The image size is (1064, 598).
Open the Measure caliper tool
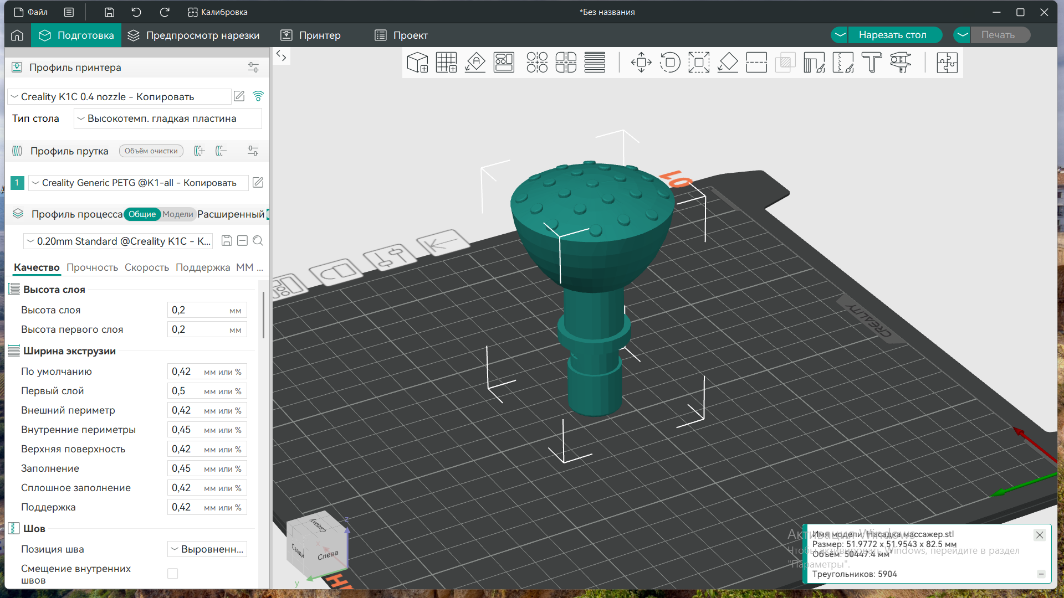pyautogui.click(x=901, y=63)
